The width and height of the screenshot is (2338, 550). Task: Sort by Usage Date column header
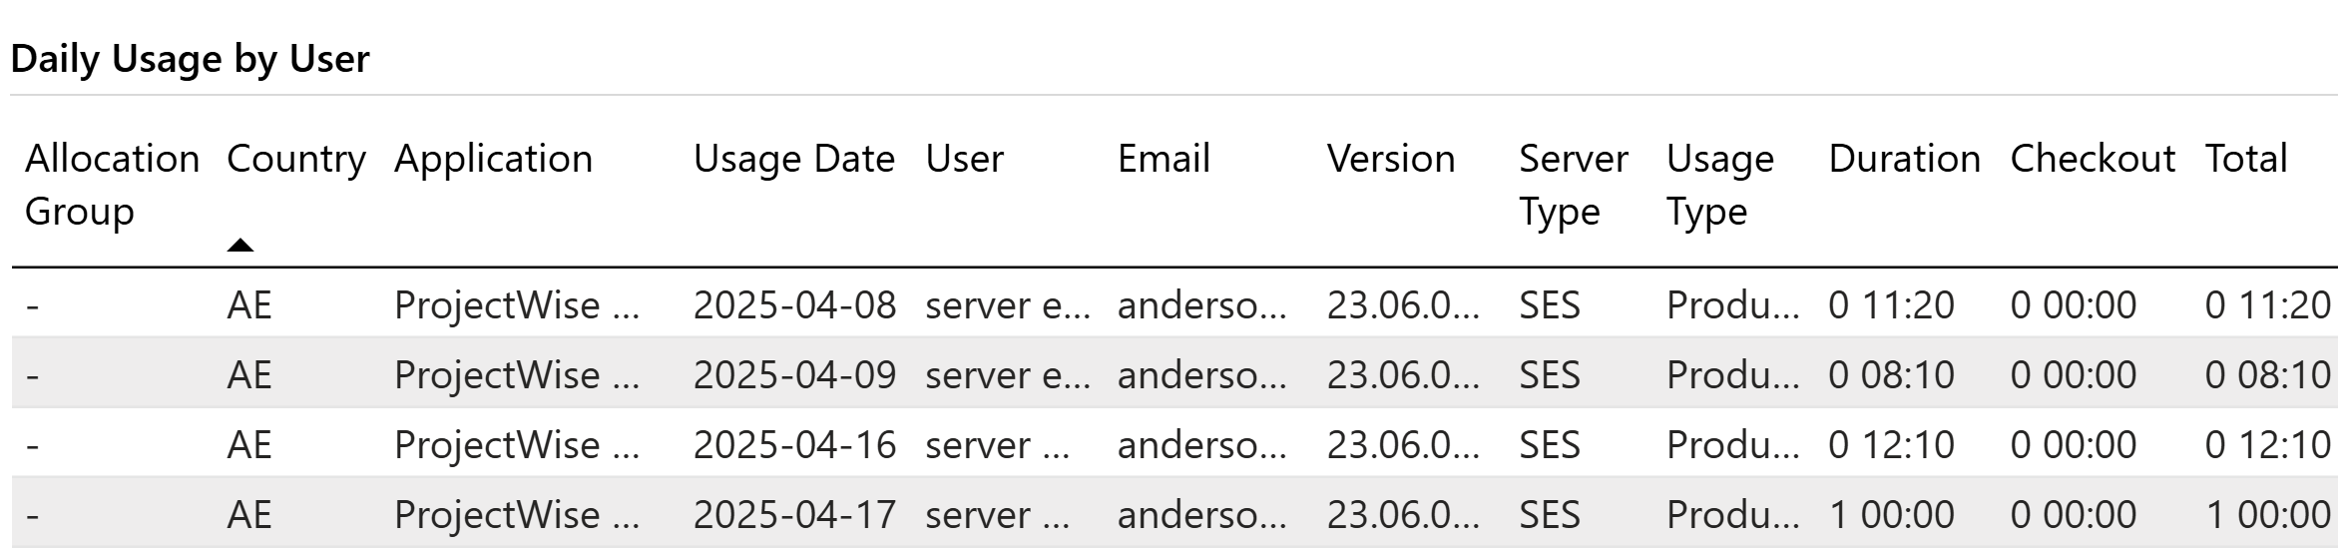click(793, 160)
